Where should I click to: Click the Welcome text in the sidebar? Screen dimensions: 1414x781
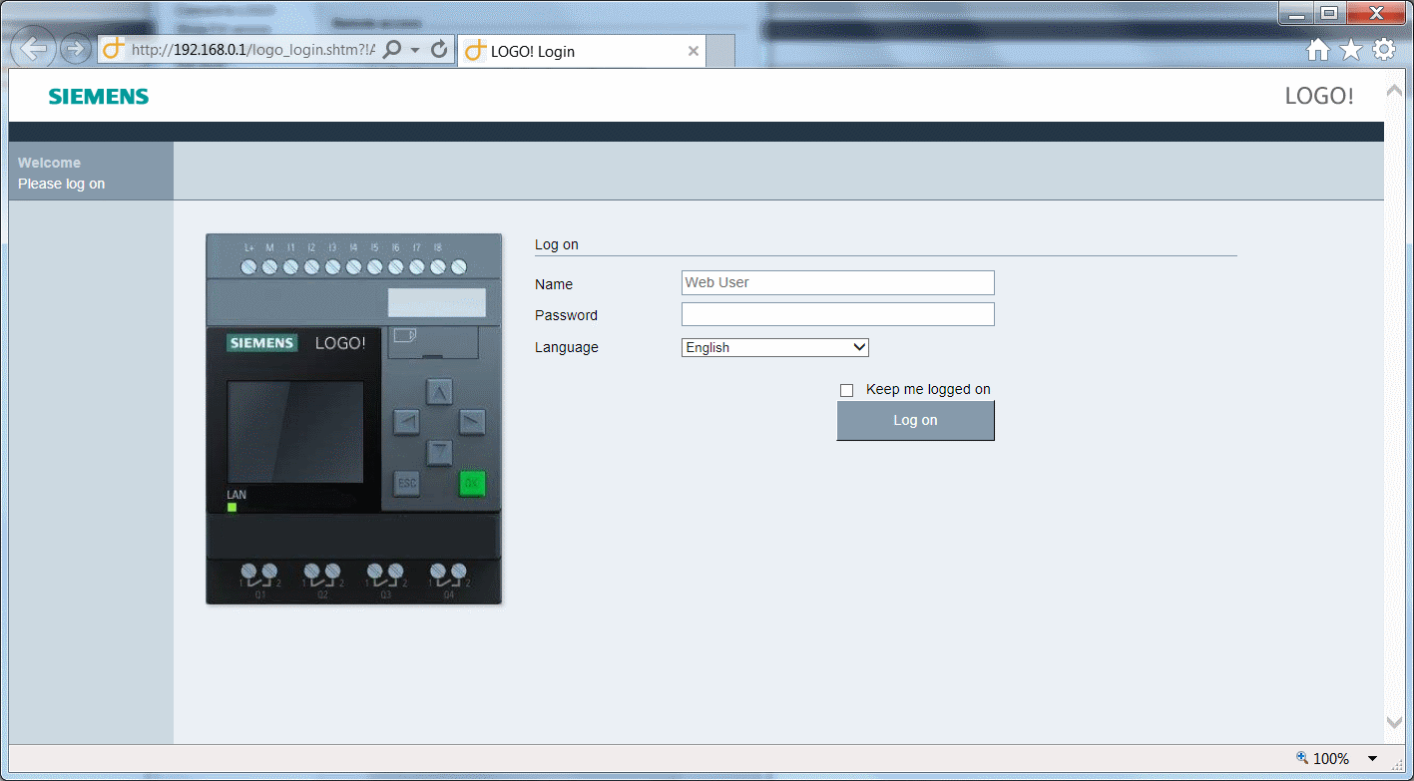[49, 163]
